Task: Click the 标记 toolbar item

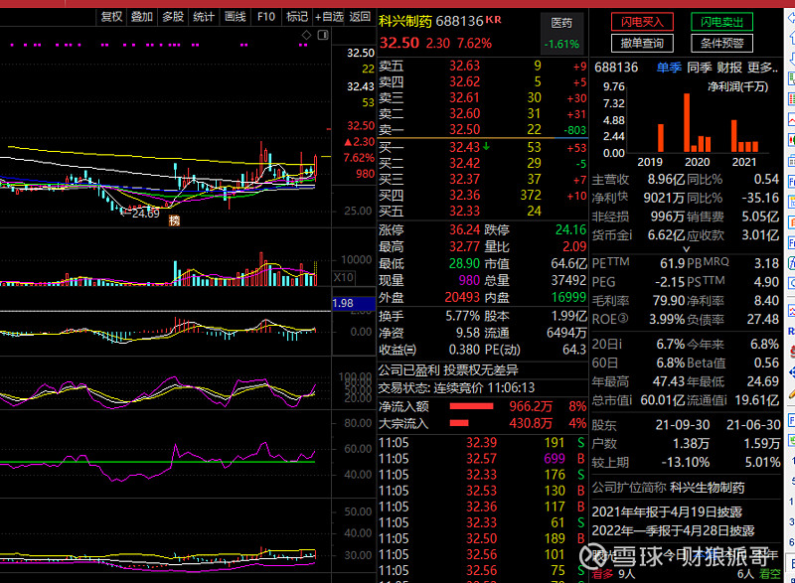Action: coord(297,17)
